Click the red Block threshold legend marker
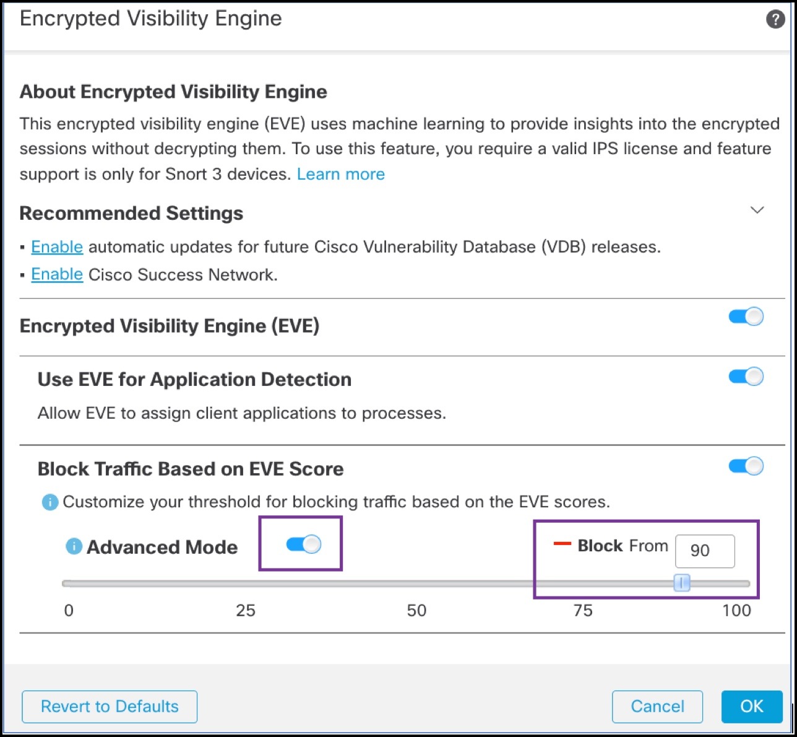The width and height of the screenshot is (797, 737). [562, 544]
